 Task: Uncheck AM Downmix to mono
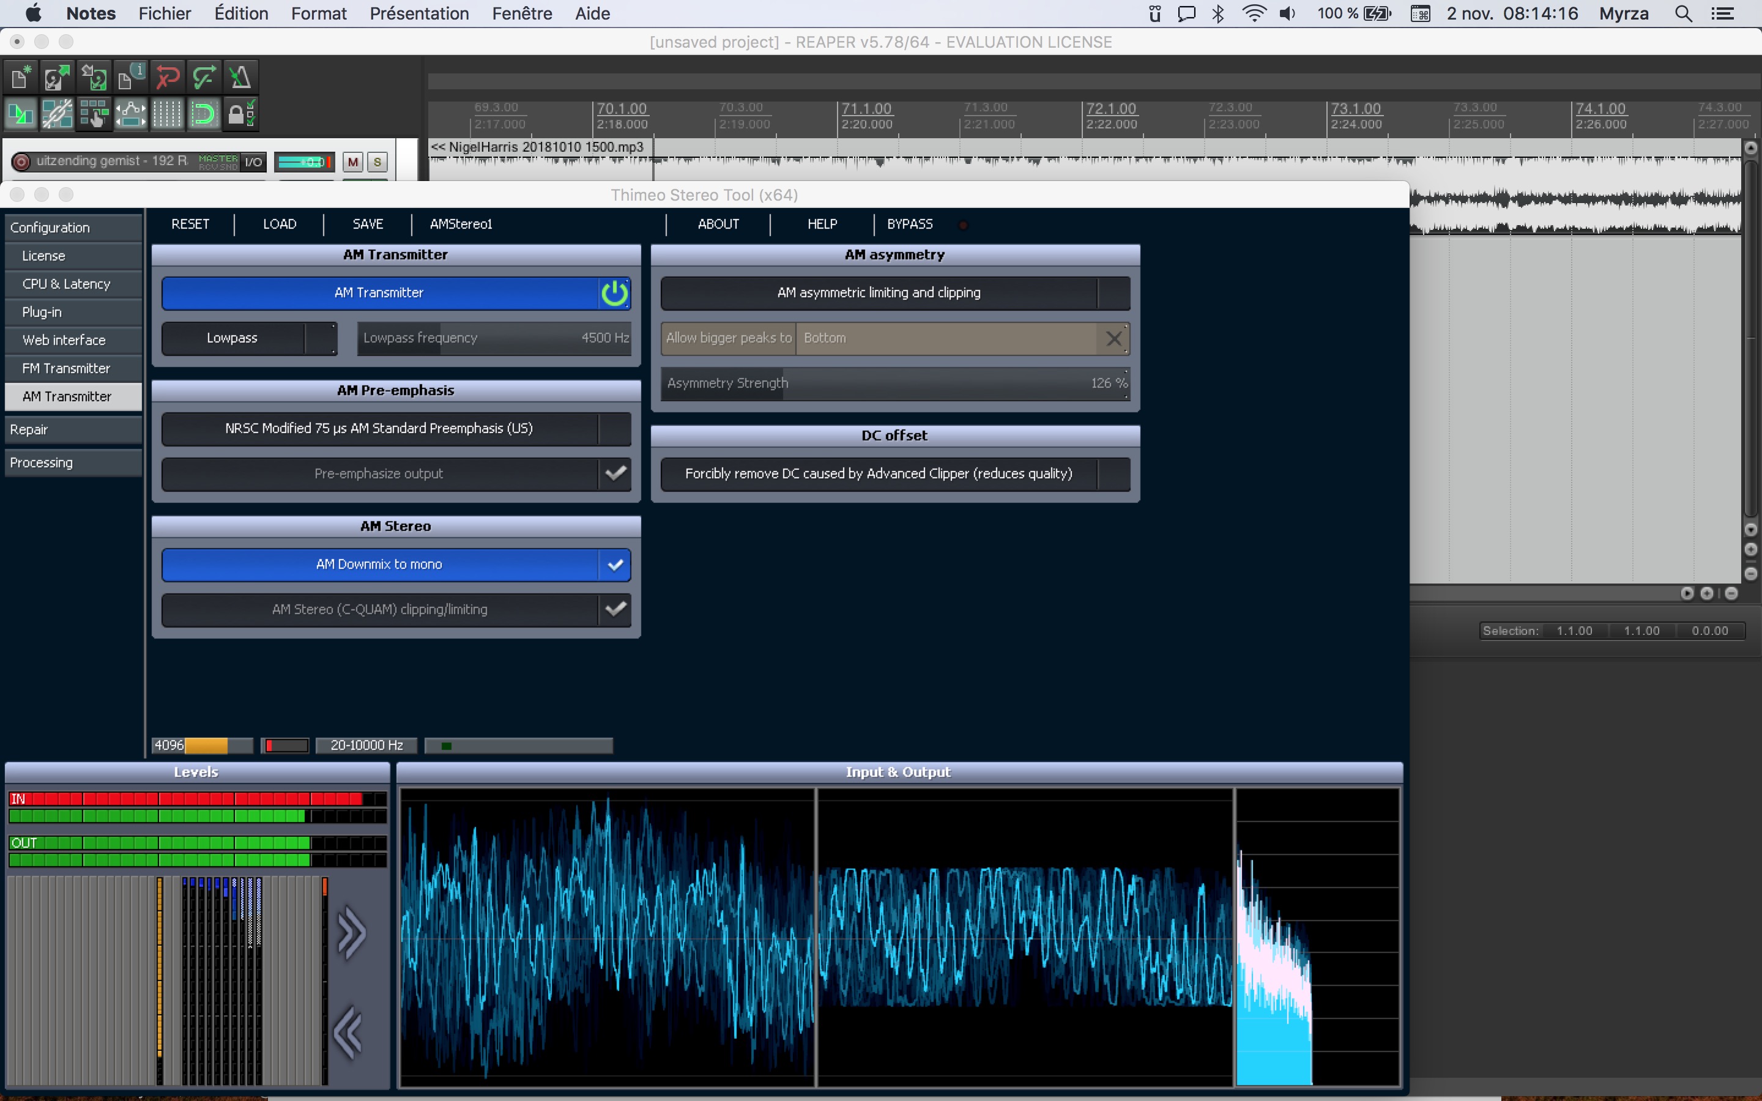[x=615, y=565]
